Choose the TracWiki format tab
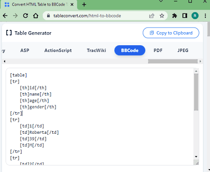This screenshot has width=210, height=172. pyautogui.click(x=97, y=50)
